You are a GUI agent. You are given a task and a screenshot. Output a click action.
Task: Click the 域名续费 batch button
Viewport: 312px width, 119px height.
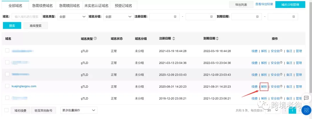click(x=21, y=110)
